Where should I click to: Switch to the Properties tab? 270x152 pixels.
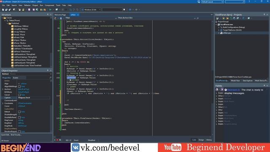(x=7, y=78)
